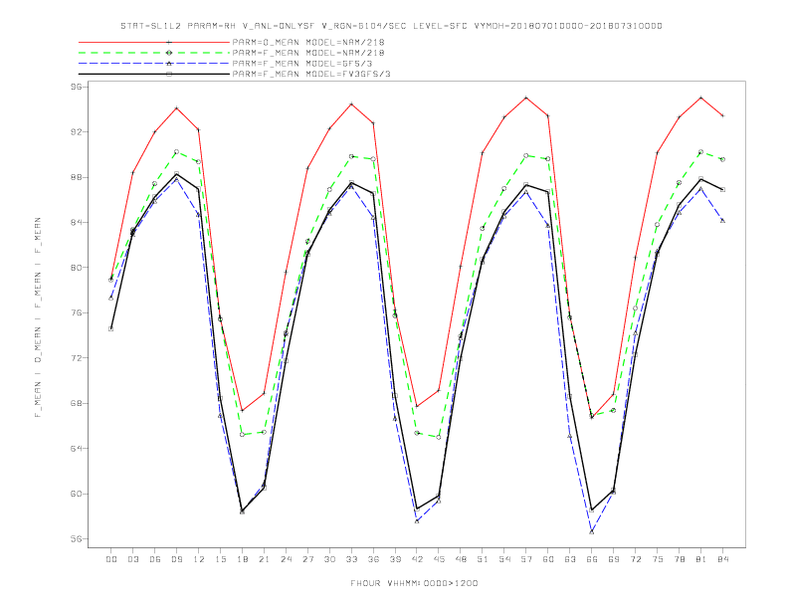This screenshot has width=788, height=609.
Task: Click the green dashed legend line sample
Action: pyautogui.click(x=154, y=53)
